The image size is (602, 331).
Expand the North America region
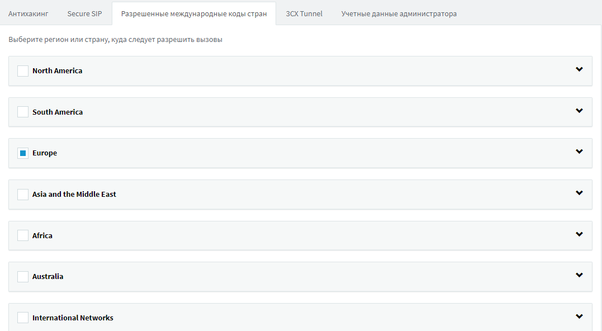[579, 70]
